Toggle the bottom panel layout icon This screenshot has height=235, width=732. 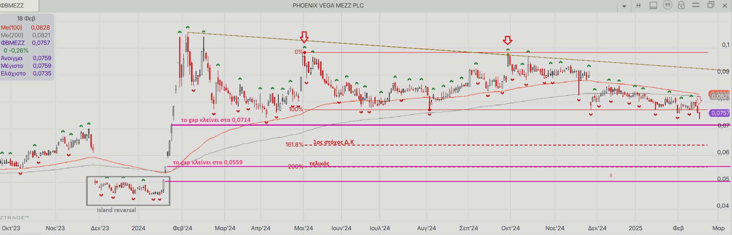click(654, 5)
